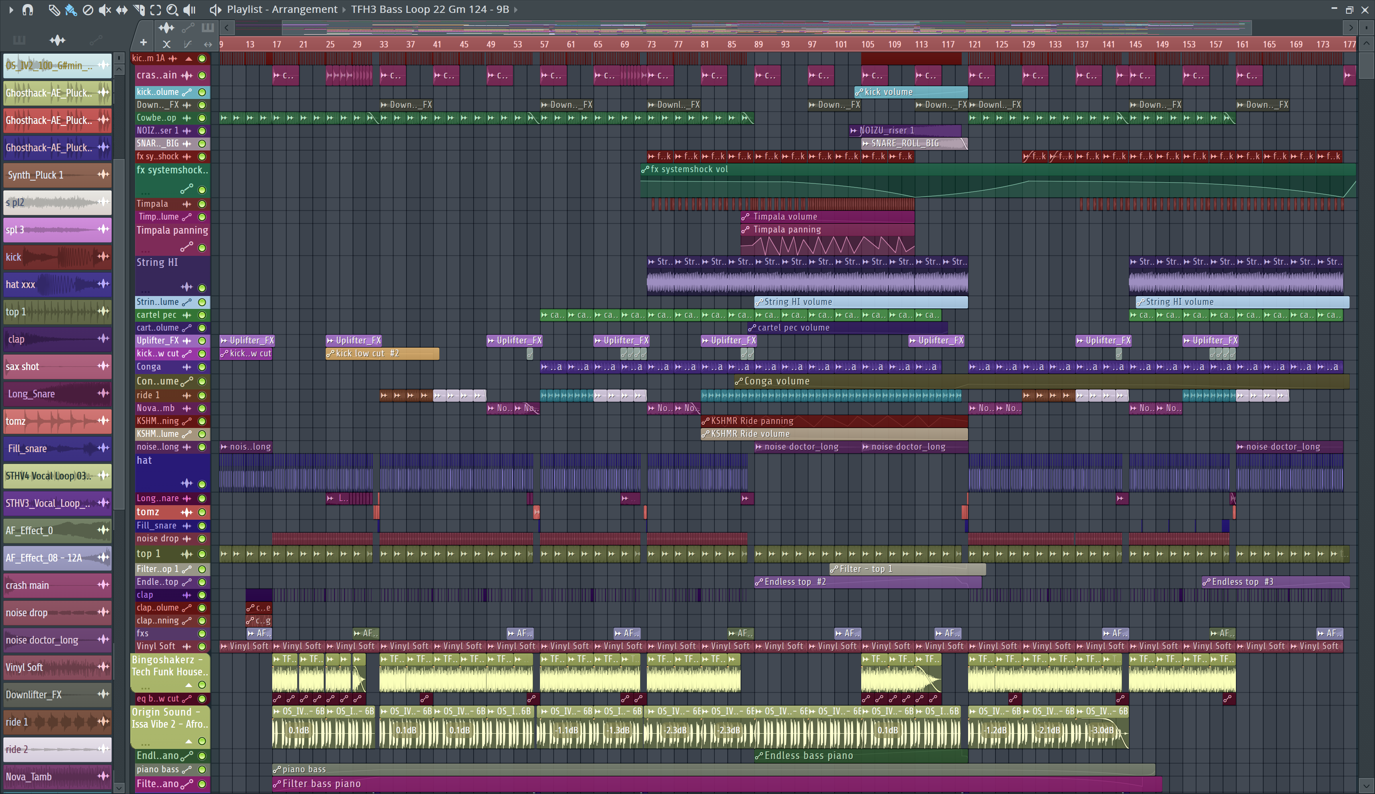Image resolution: width=1375 pixels, height=794 pixels.
Task: Mute the Cowbe..op track
Action: pyautogui.click(x=202, y=118)
